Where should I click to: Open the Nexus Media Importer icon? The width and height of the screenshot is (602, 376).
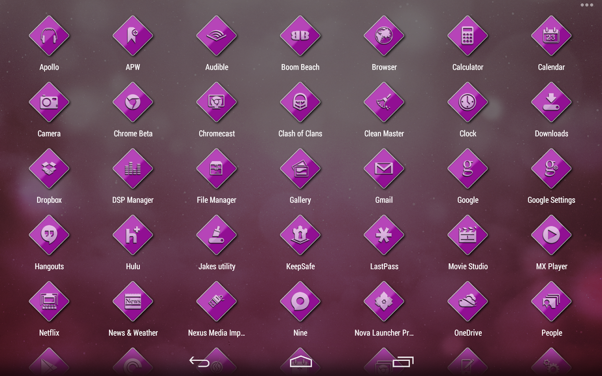tap(217, 302)
